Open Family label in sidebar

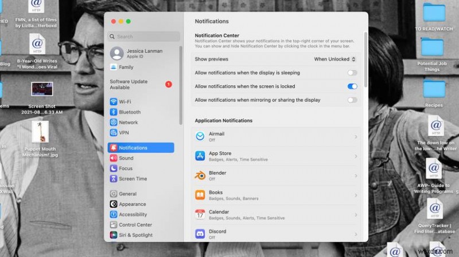pyautogui.click(x=126, y=67)
